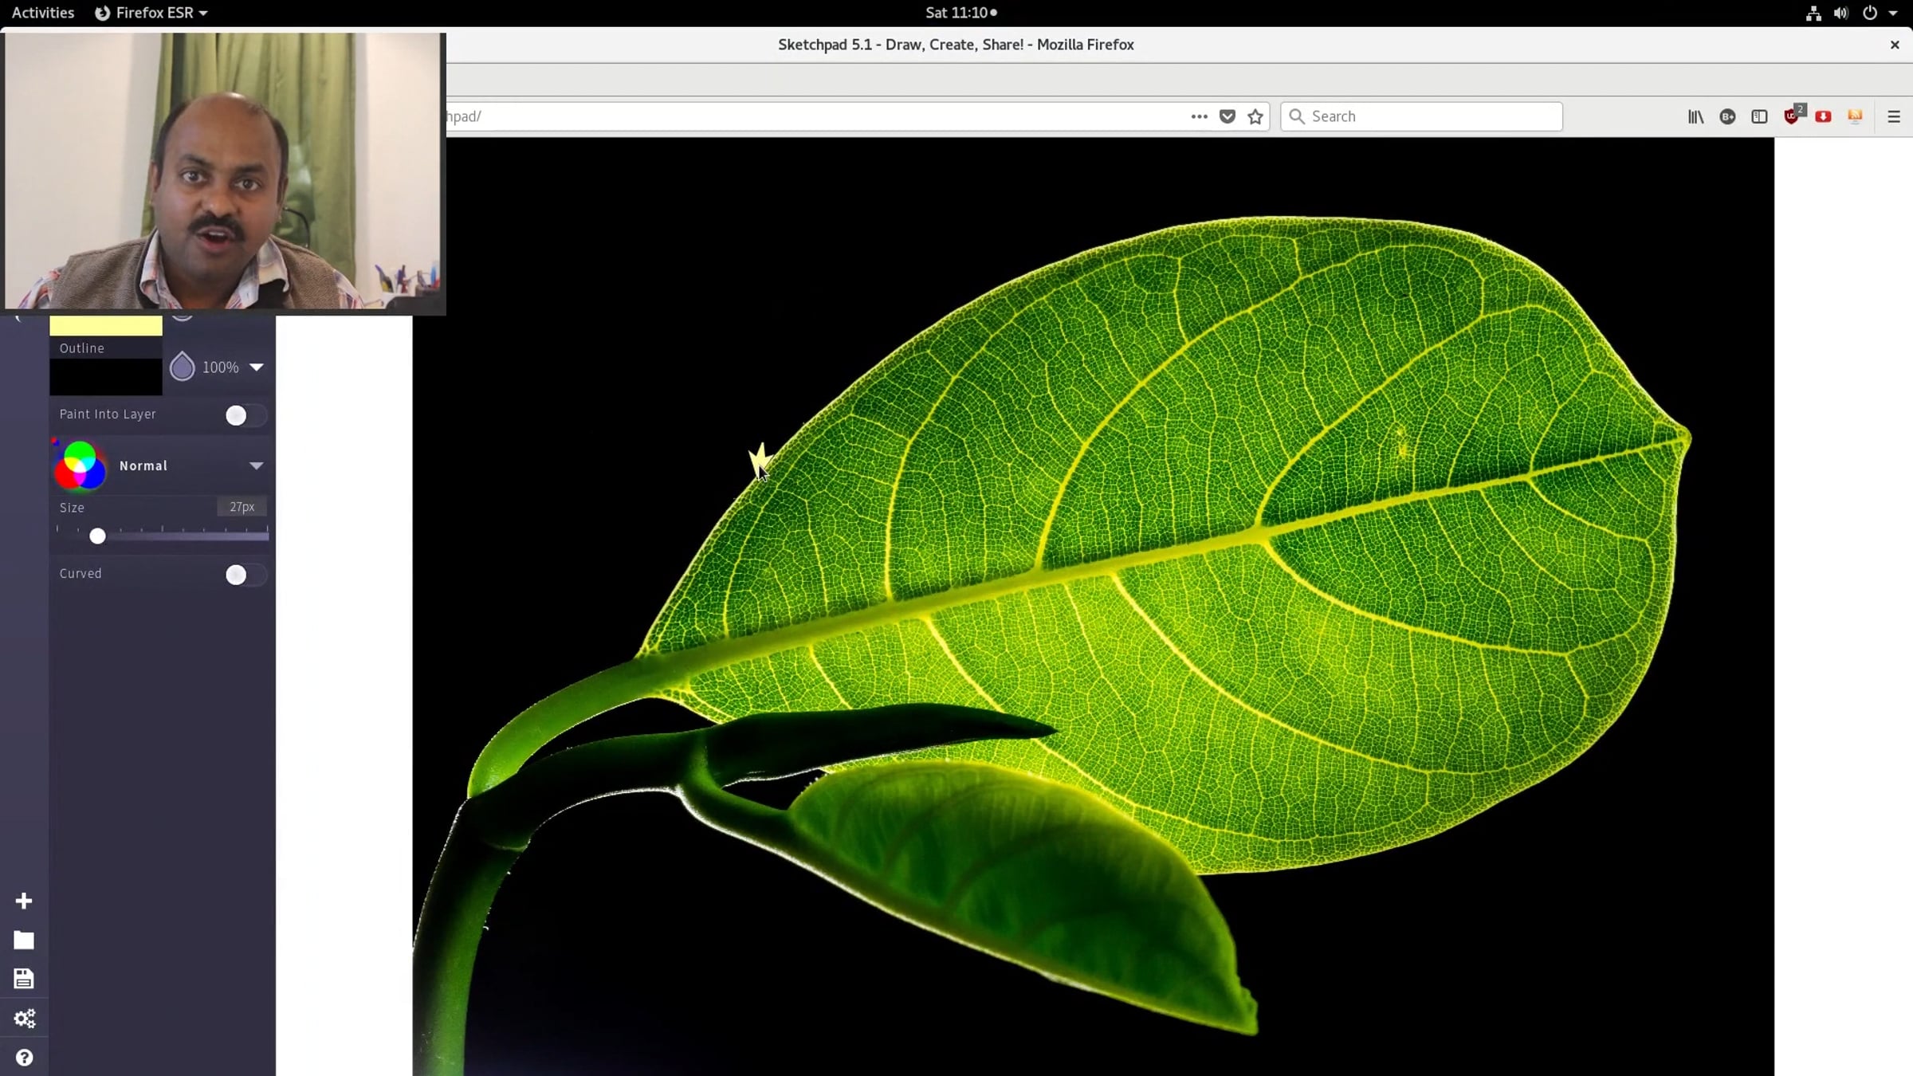This screenshot has width=1913, height=1076.
Task: Expand the 100% opacity dropdown arrow
Action: click(x=256, y=367)
